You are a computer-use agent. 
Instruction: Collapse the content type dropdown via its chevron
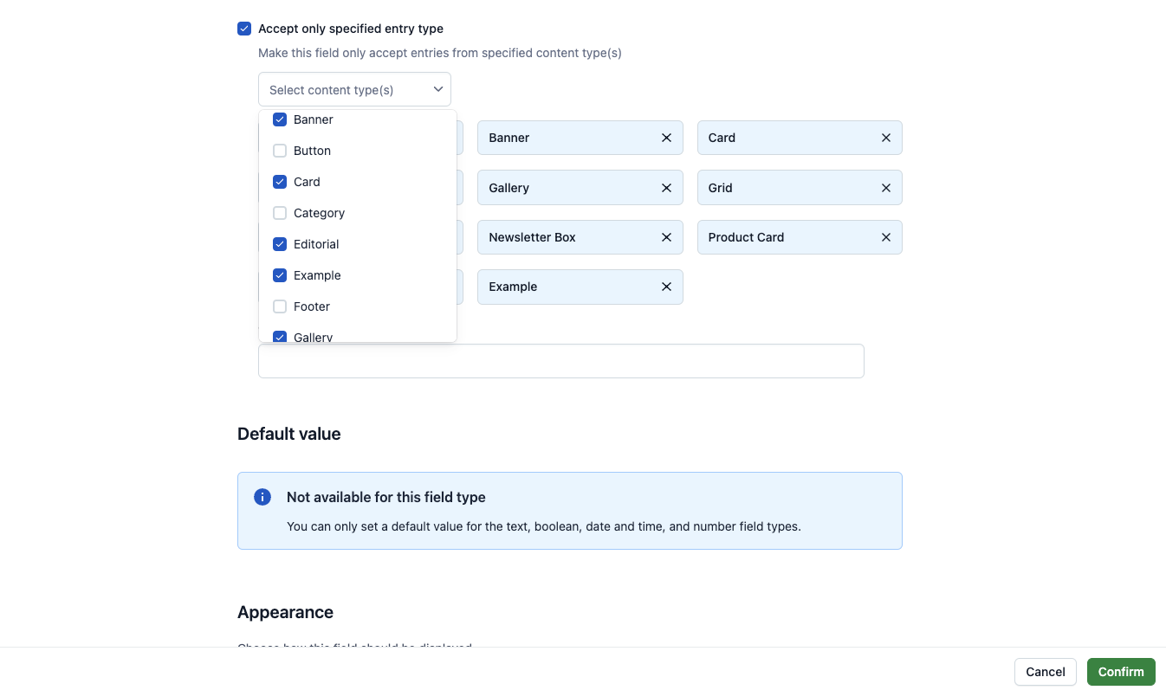pyautogui.click(x=437, y=88)
